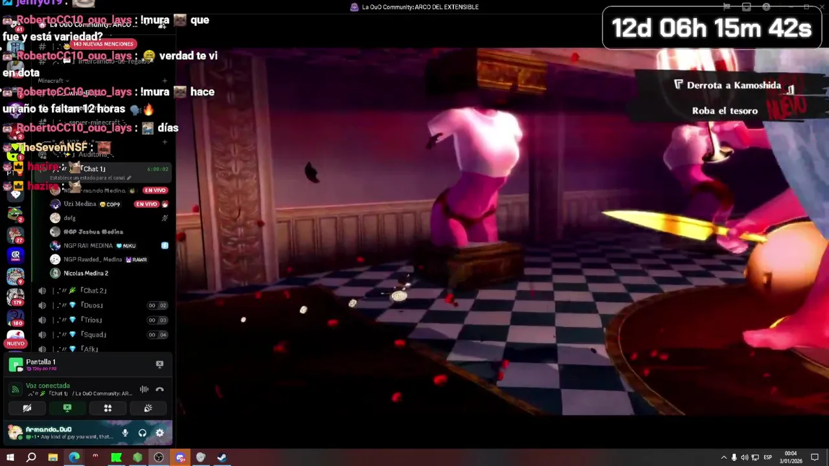Open Discord taskbar icon
Screen dimensions: 829x466
click(x=180, y=458)
